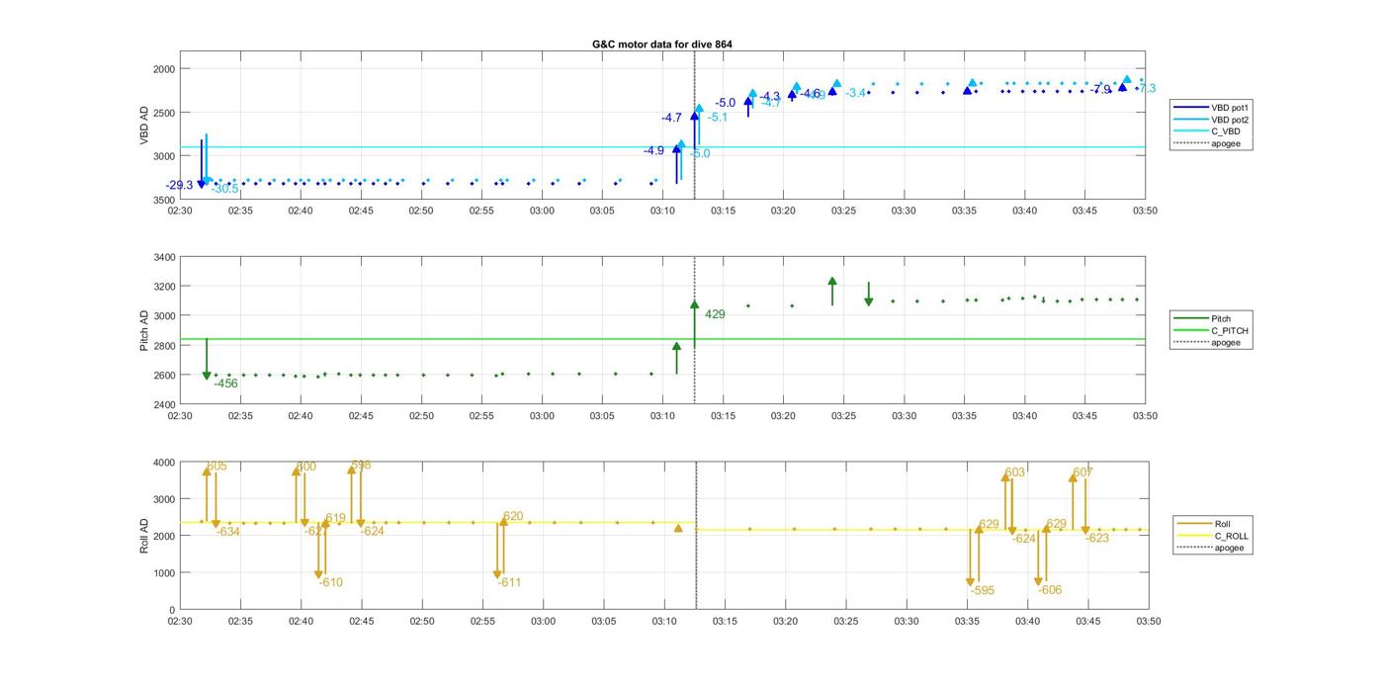Click the "1000" y-tick on Roll plot
This screenshot has height=685, width=1384.
pos(163,573)
